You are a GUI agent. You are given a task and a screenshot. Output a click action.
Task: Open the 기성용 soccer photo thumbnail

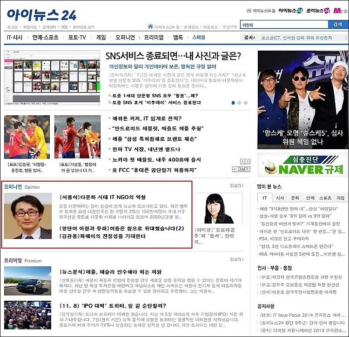click(x=77, y=137)
